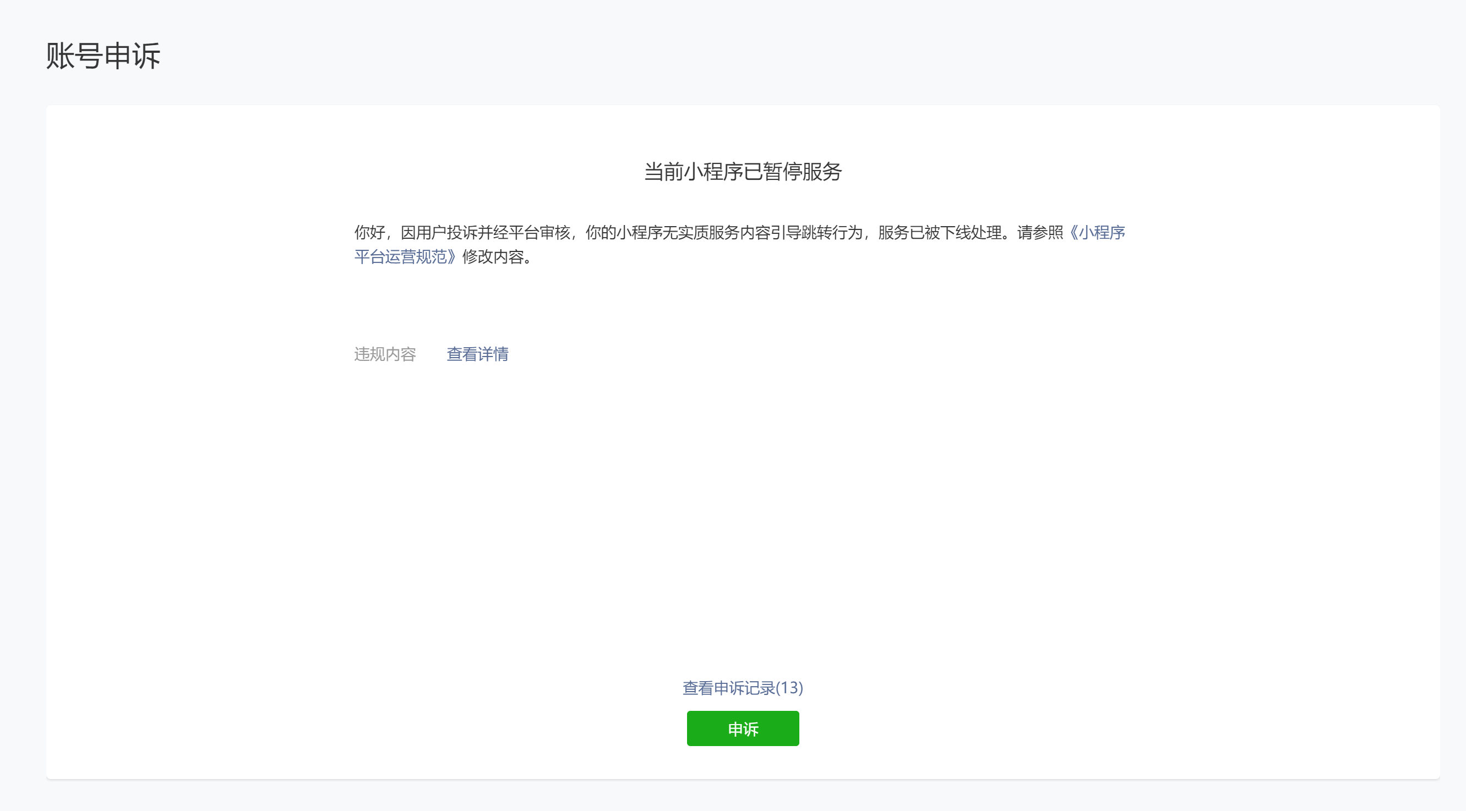Viewport: 1466px width, 811px height.
Task: Click the 账号申诉 page title
Action: point(103,56)
